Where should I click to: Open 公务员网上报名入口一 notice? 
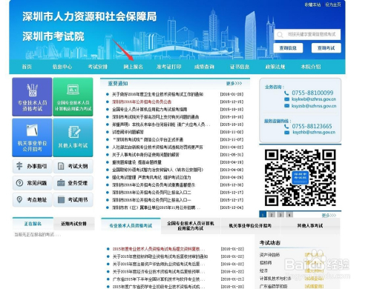coord(151,200)
